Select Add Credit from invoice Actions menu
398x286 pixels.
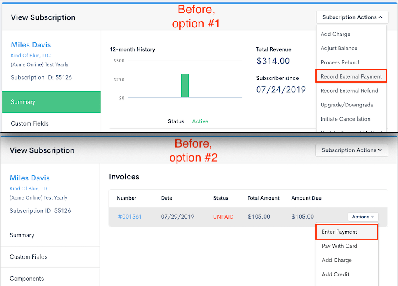coord(335,274)
